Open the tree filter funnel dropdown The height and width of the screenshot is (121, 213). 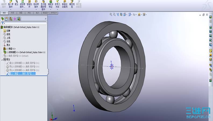point(3,23)
